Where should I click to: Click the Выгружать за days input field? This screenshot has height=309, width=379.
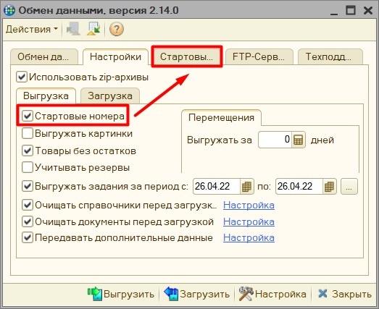(275, 140)
